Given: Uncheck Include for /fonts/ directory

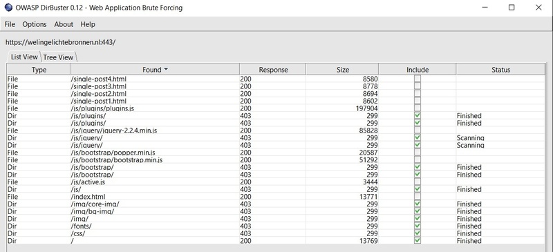Looking at the screenshot, I should point(418,226).
